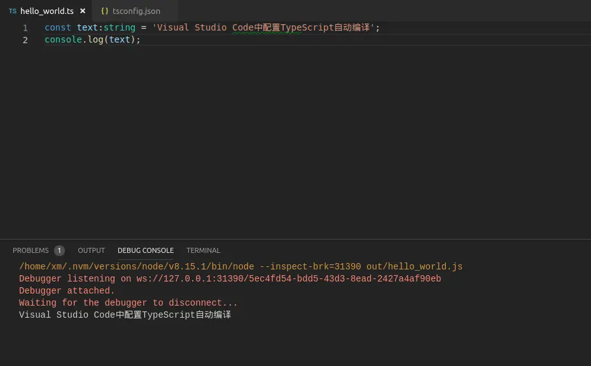Click the console identifier on line 2
Screen dimensions: 591x366
pyautogui.click(x=63, y=40)
